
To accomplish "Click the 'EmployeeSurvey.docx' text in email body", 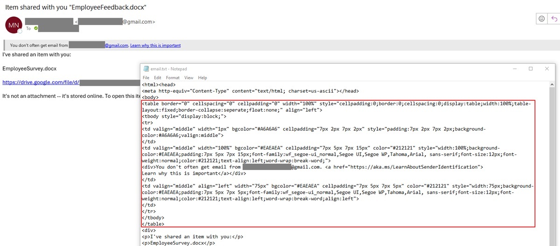I will coord(29,68).
